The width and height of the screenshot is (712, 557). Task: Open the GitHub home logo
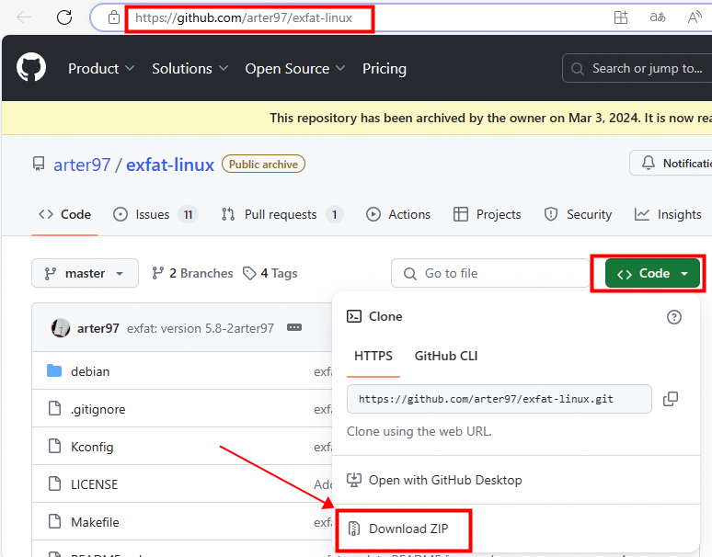[x=31, y=67]
